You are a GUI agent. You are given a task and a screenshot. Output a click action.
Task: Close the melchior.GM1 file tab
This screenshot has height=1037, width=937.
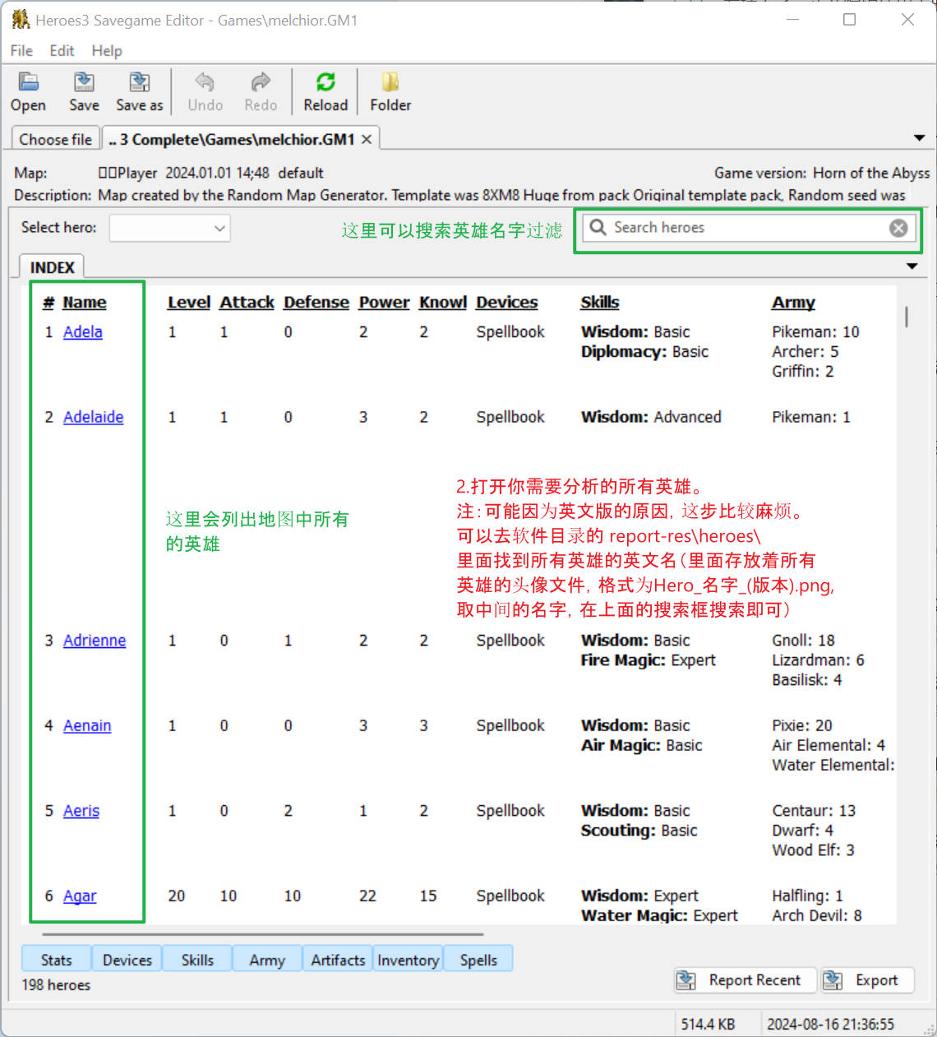[367, 139]
